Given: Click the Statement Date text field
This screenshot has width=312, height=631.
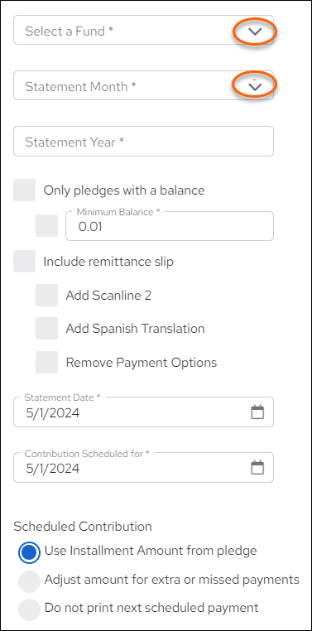Looking at the screenshot, I should (x=143, y=412).
